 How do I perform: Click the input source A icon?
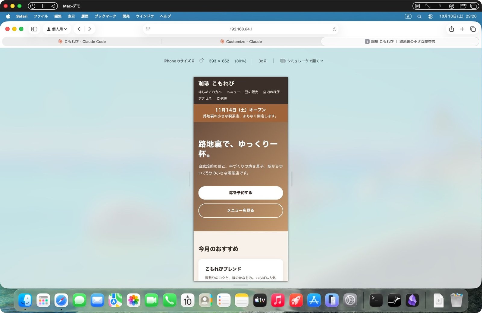point(408,17)
